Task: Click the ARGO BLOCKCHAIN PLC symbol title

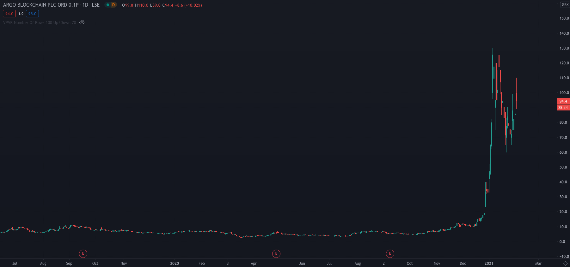Action: (41, 5)
